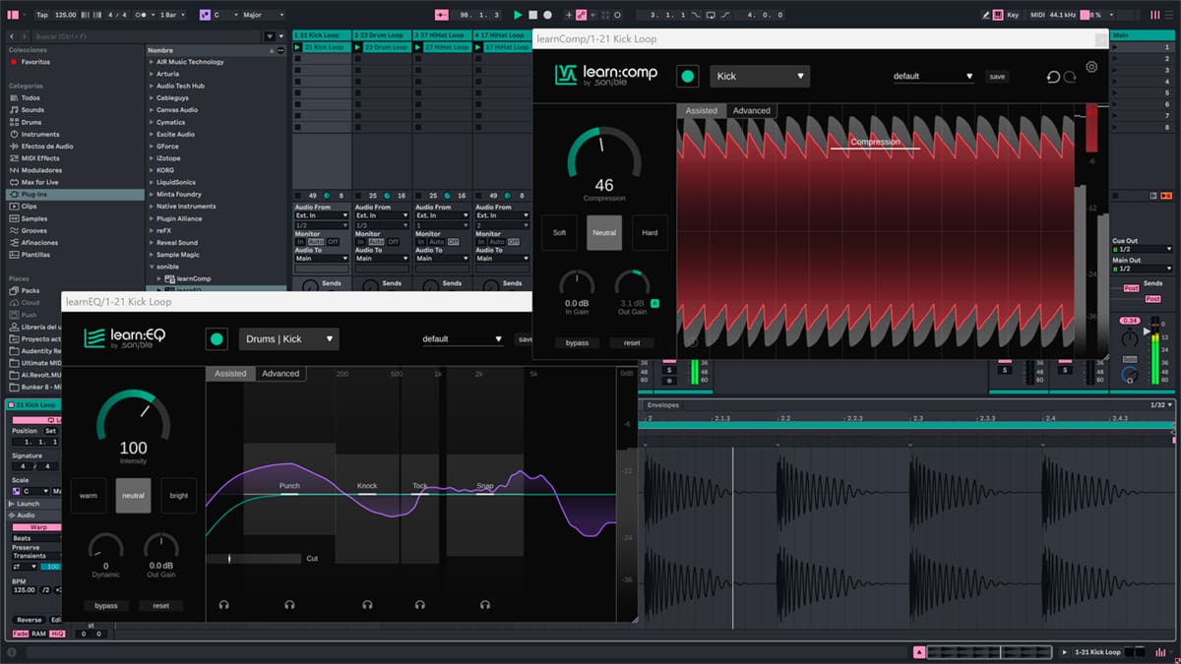
Task: Open the Drums | Kick profile dropdown
Action: (288, 339)
